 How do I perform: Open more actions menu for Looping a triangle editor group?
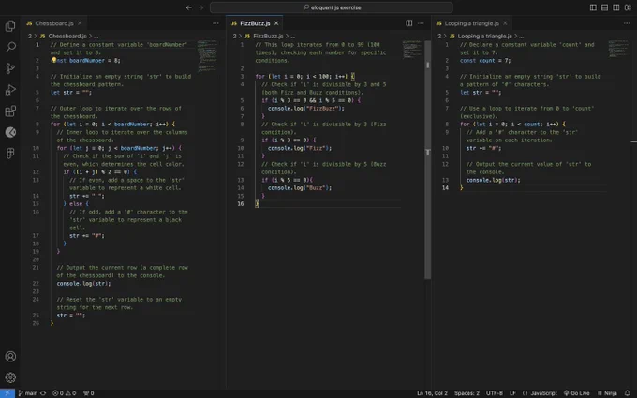coord(627,23)
